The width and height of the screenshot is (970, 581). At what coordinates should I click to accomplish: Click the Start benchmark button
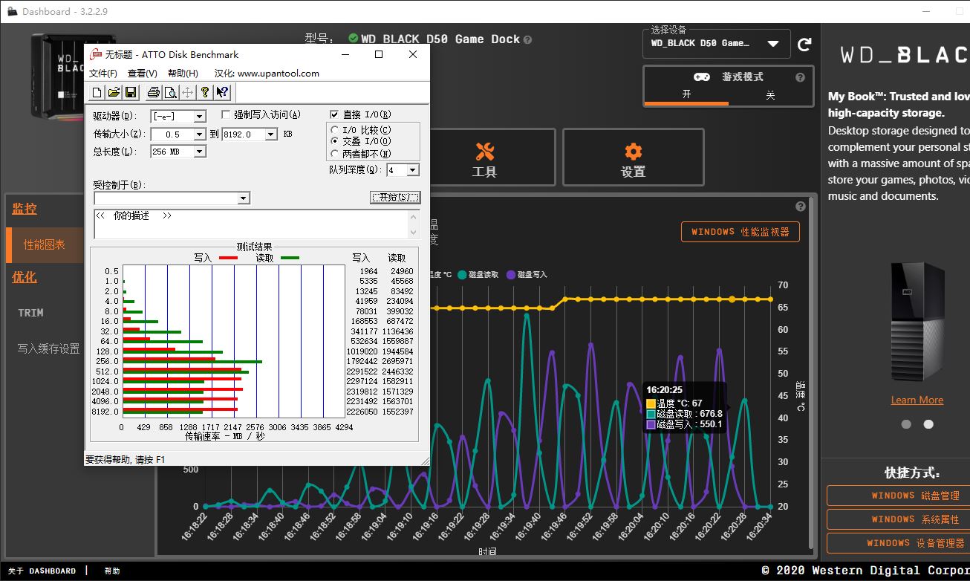[395, 198]
